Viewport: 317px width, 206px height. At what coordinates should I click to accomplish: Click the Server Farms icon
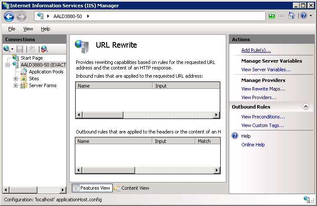point(24,85)
